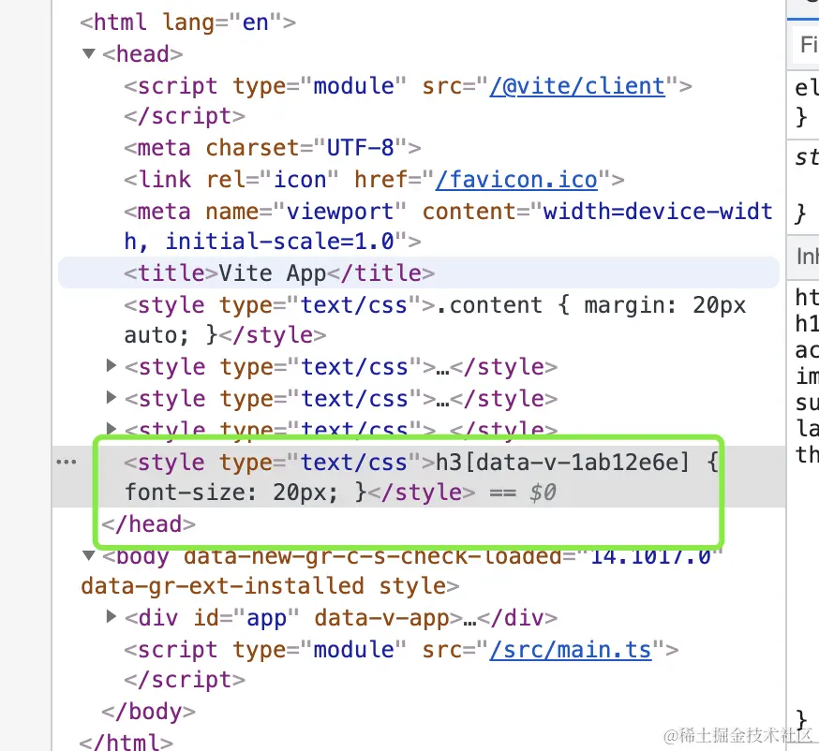The height and width of the screenshot is (751, 819).
Task: Click the "data-gr-ext-installed style" attribute text
Action: [263, 586]
